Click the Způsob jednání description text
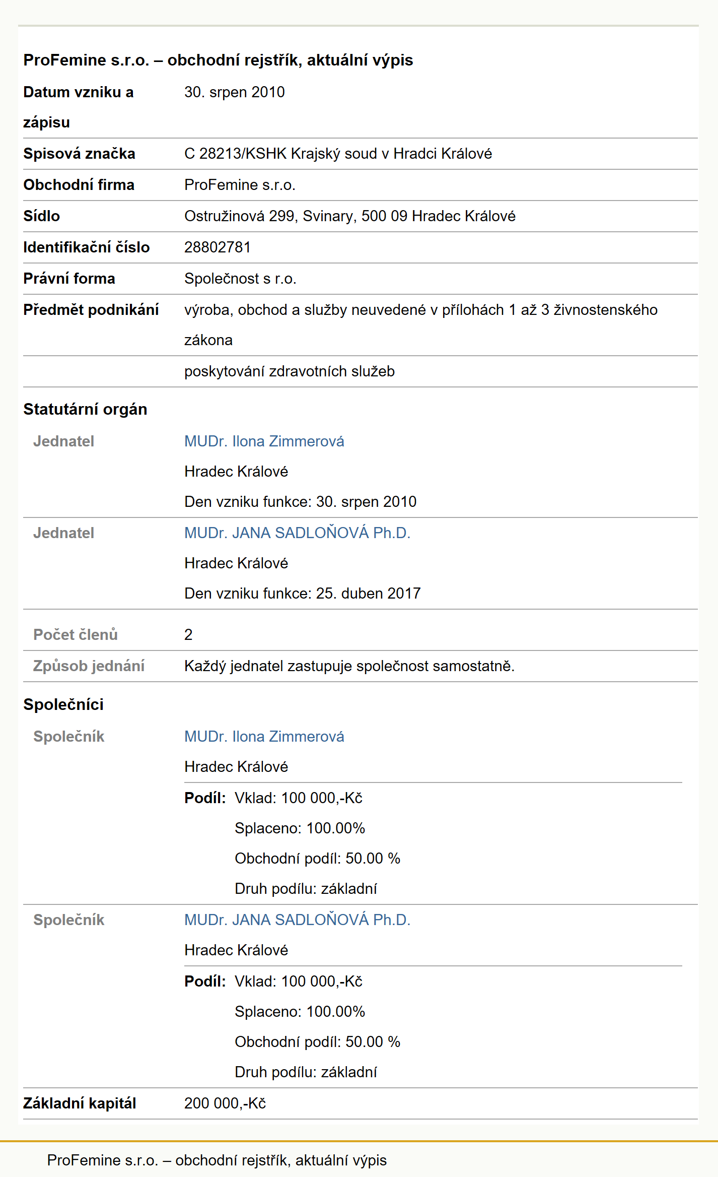The width and height of the screenshot is (718, 1177). click(349, 666)
